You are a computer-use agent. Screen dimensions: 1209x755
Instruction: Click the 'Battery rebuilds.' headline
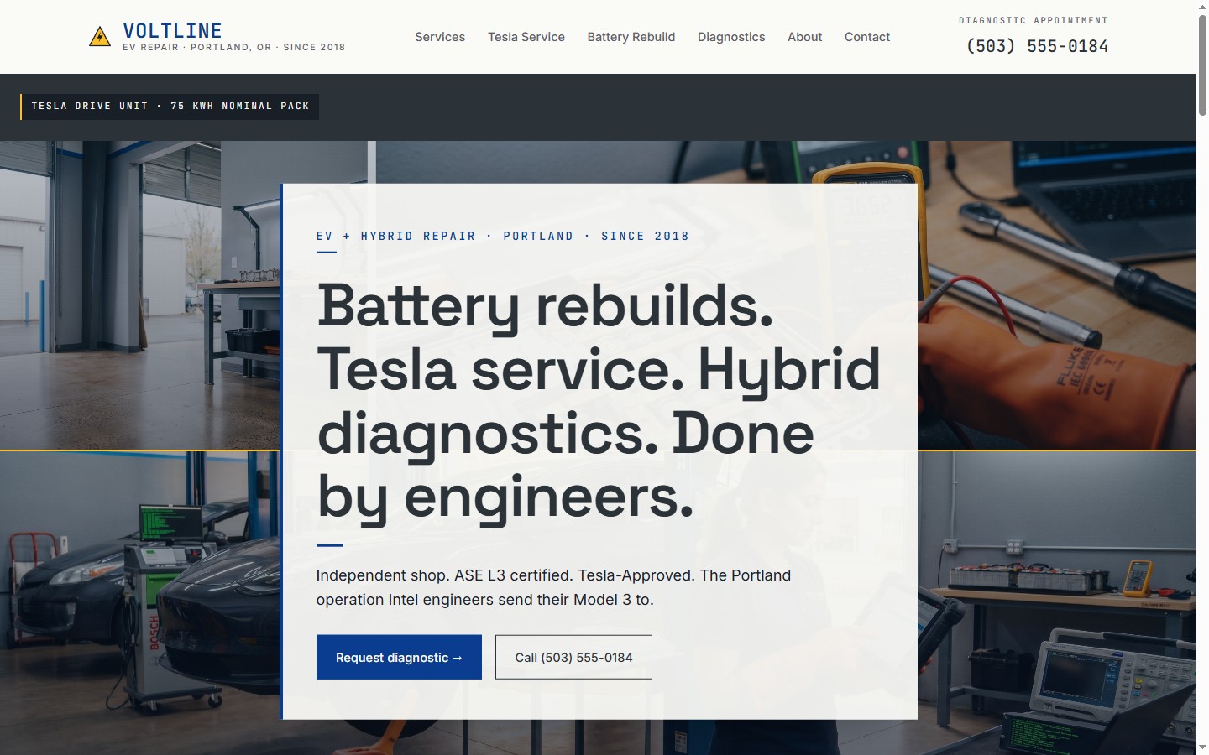coord(545,306)
